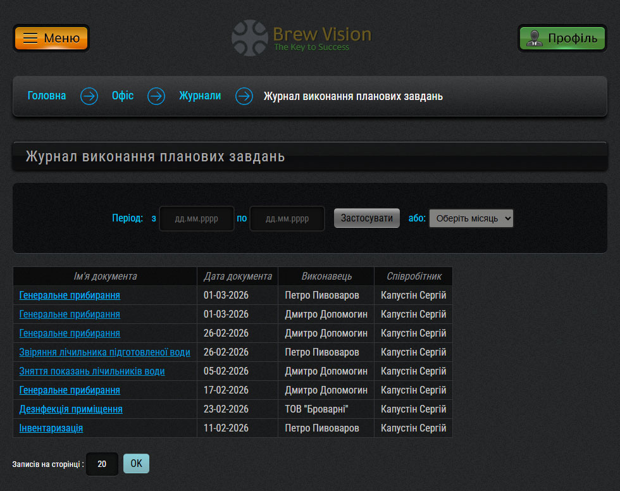The image size is (620, 491).
Task: Navigate to Офіс breadcrumb
Action: tap(123, 96)
